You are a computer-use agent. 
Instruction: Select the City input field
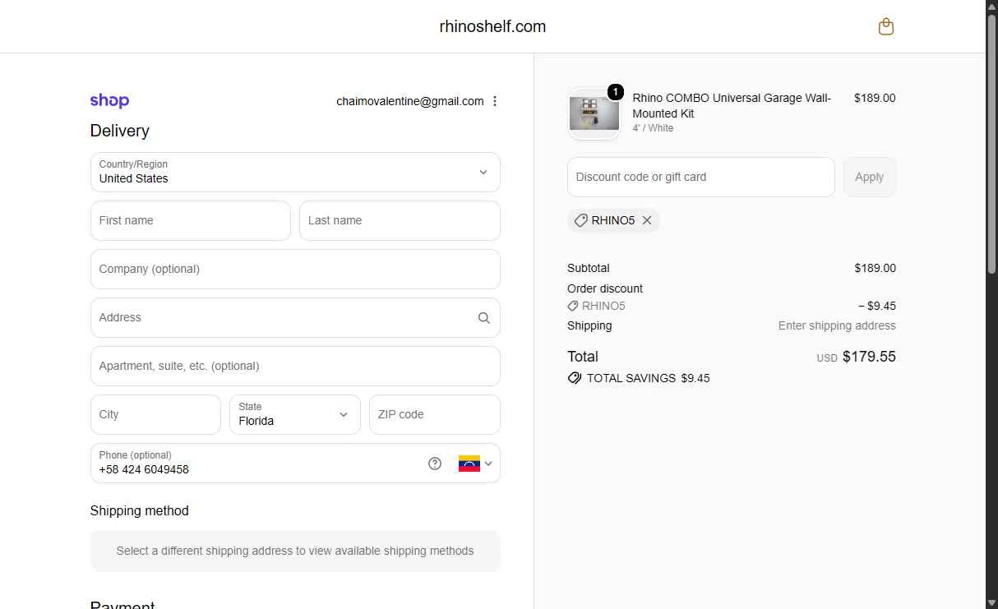155,414
